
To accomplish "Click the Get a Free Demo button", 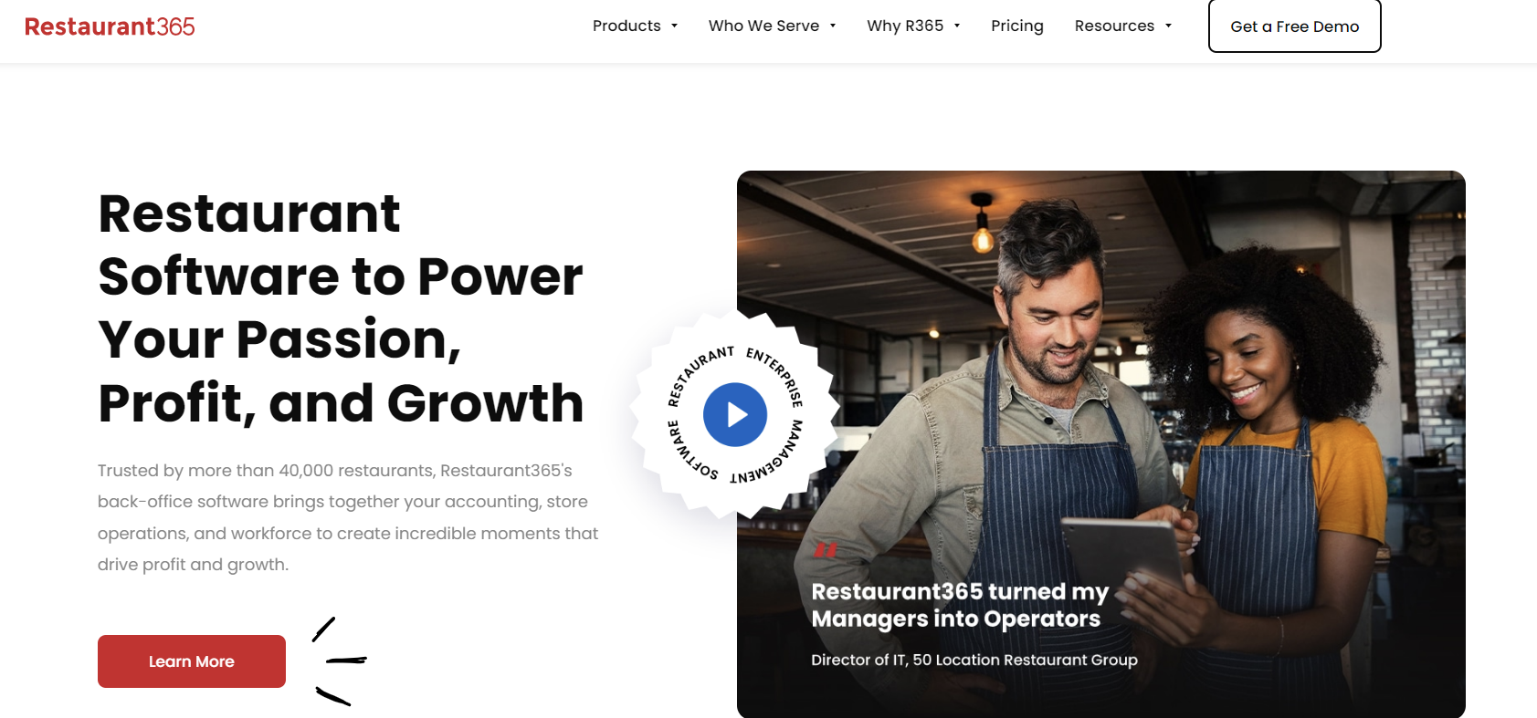I will tap(1295, 26).
